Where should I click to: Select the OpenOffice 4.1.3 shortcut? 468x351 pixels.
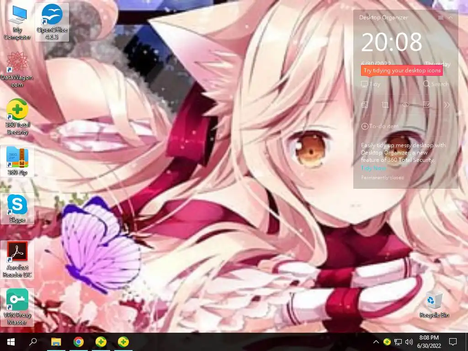(52, 22)
